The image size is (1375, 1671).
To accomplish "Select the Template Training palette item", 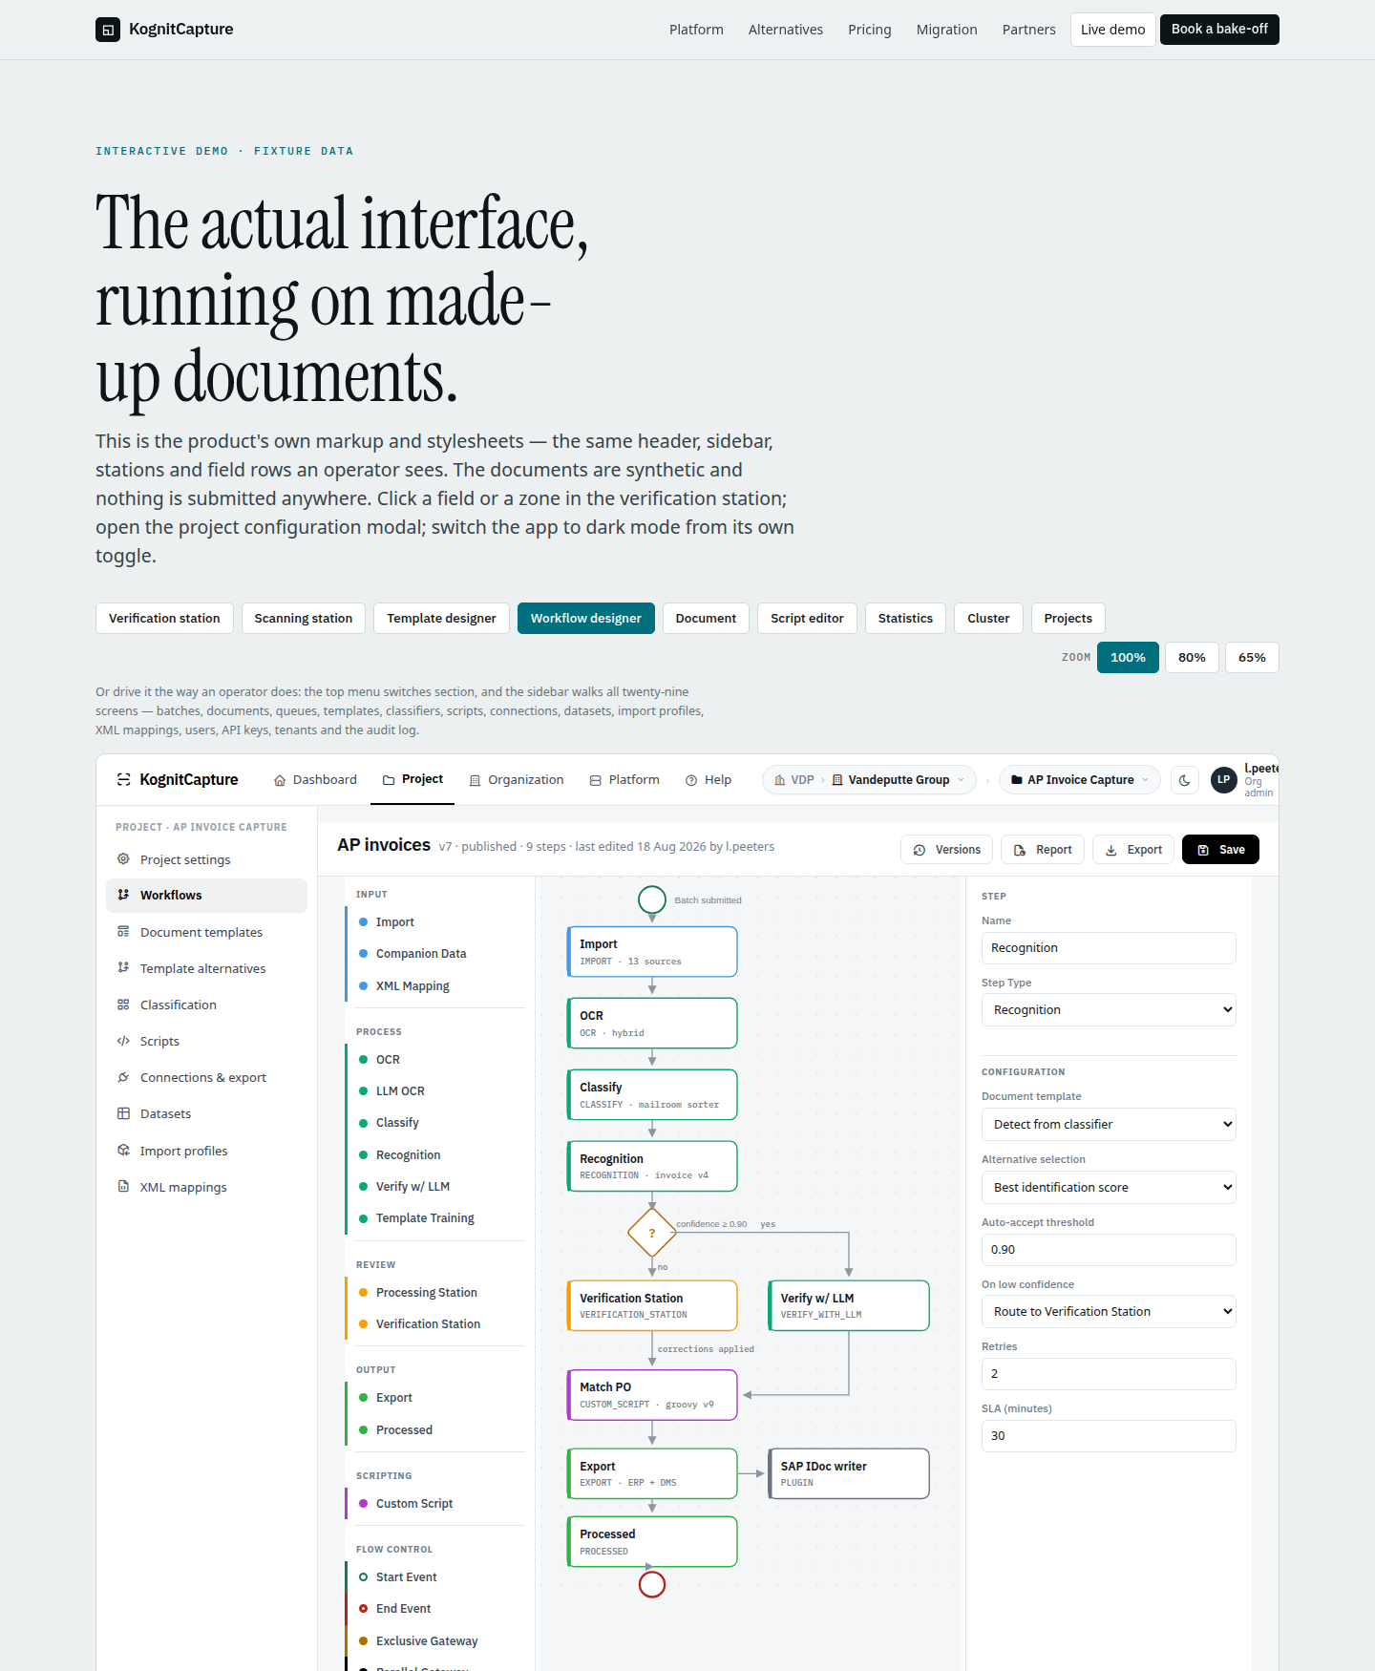I will pyautogui.click(x=434, y=1218).
